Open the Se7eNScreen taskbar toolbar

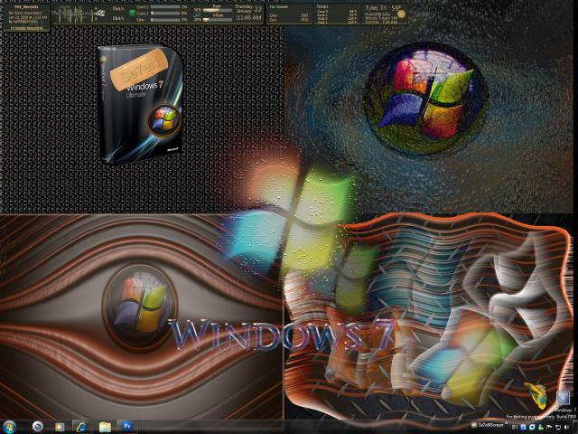pyautogui.click(x=489, y=425)
